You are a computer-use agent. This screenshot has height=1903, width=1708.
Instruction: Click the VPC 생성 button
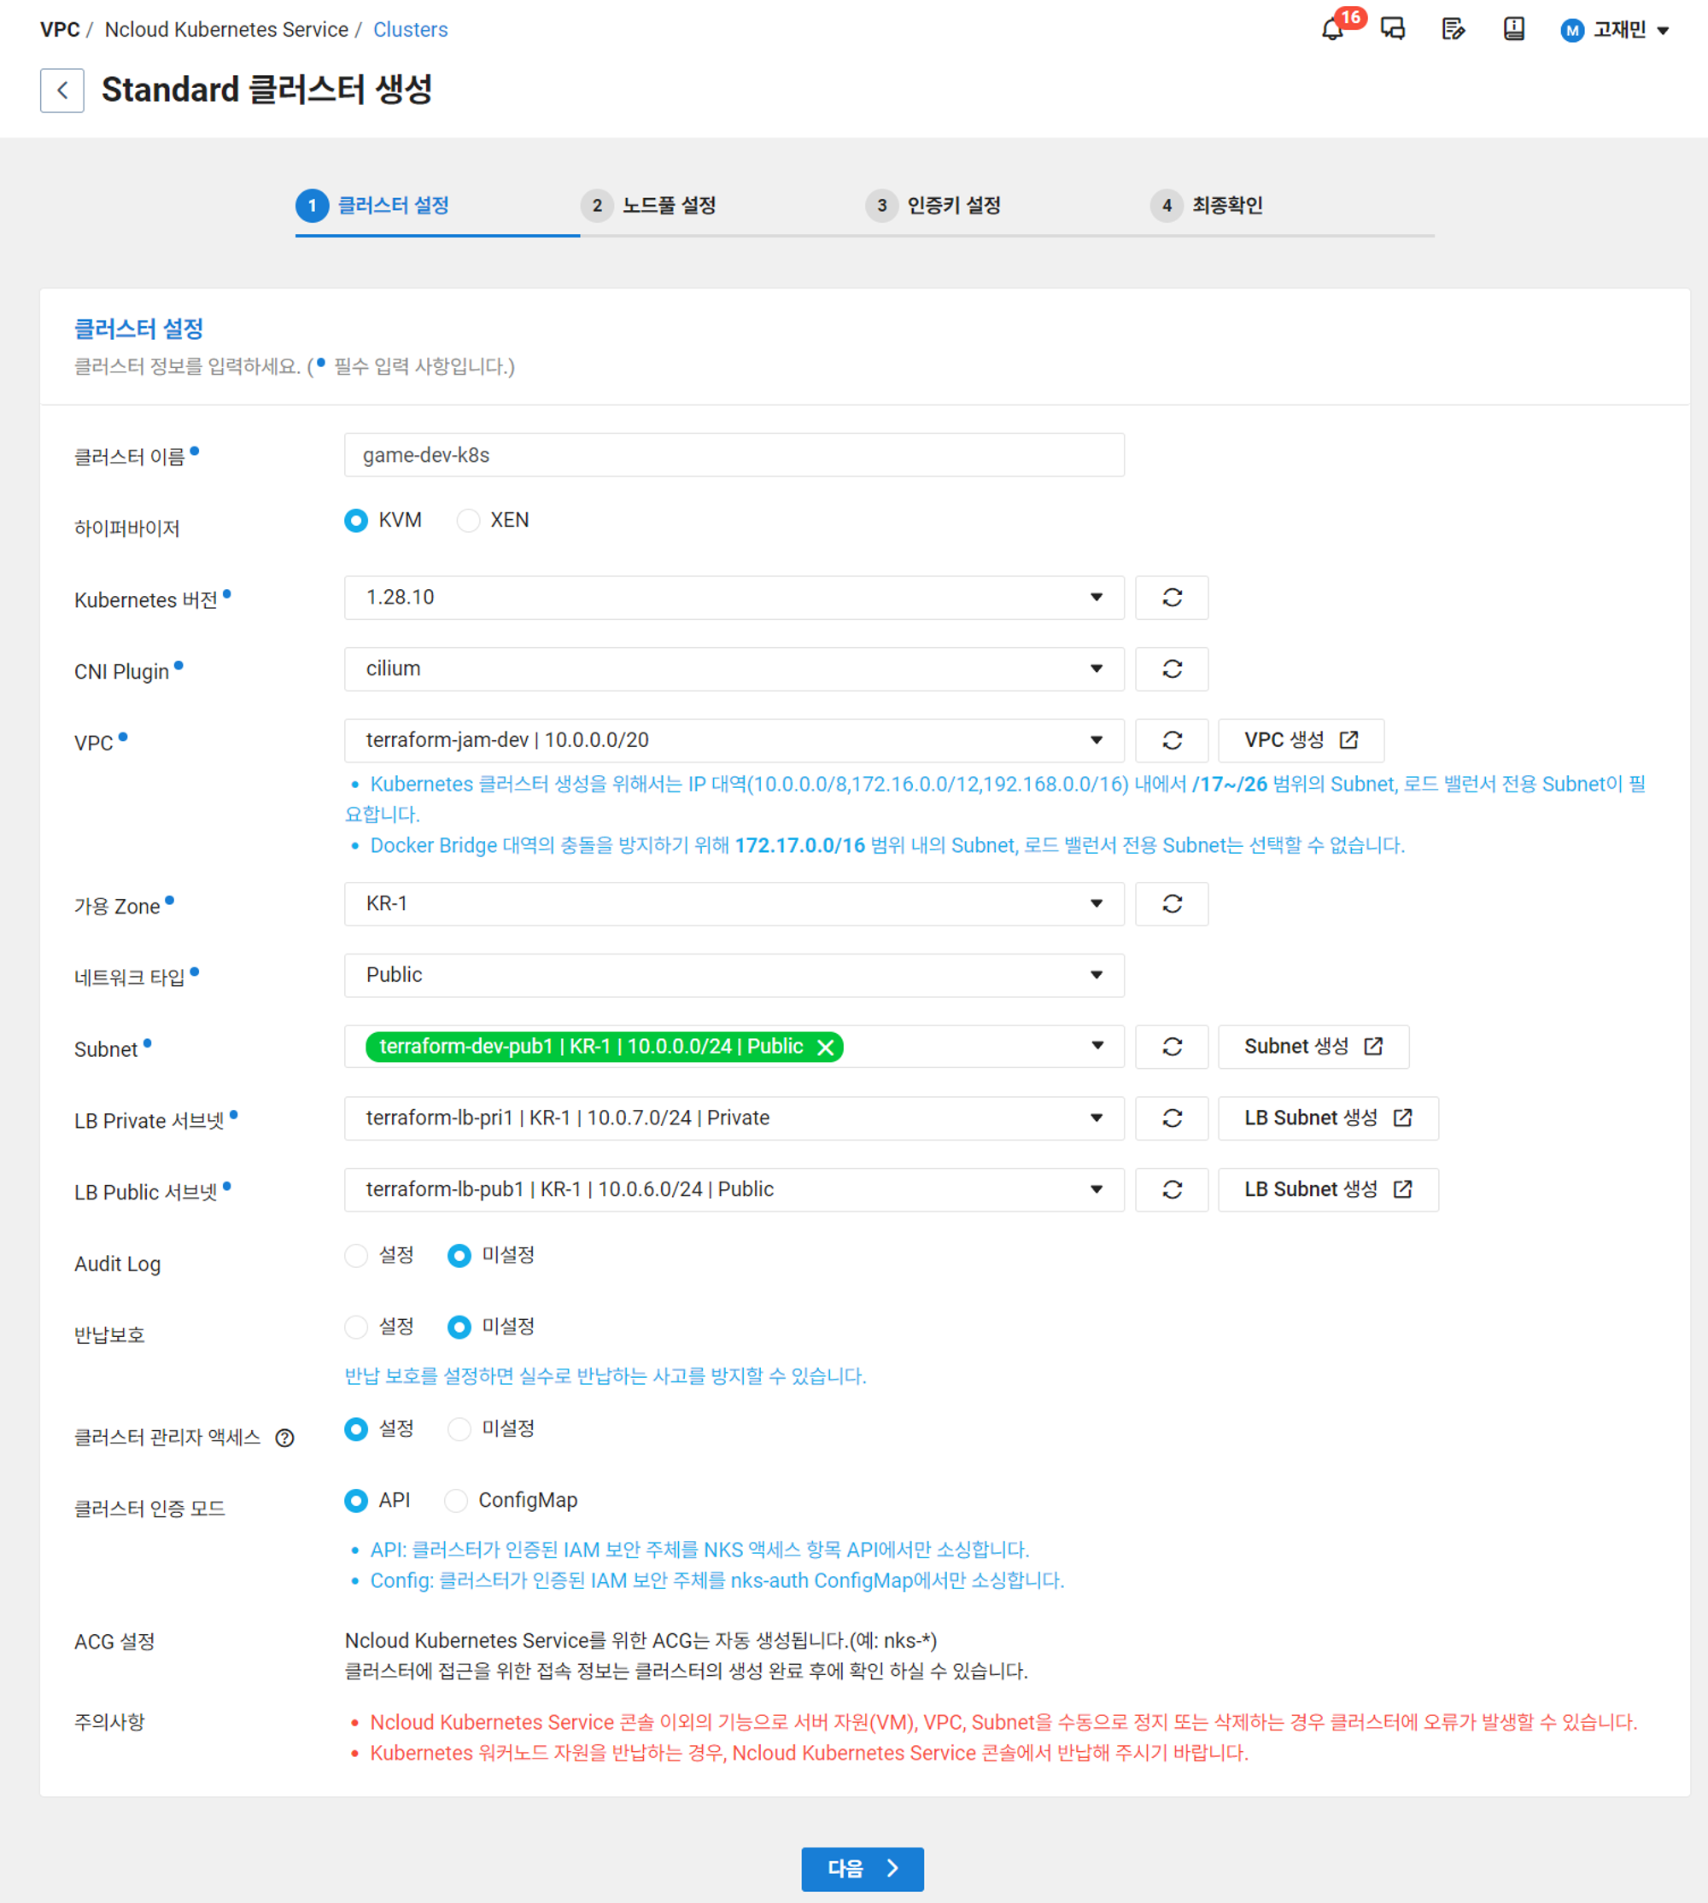[1300, 740]
